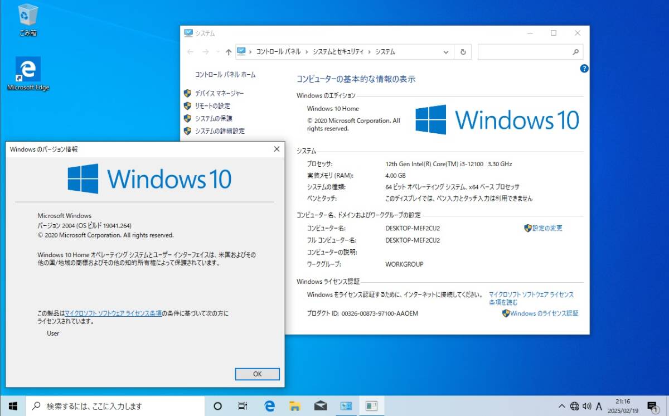Open the volume tray icon
This screenshot has height=416, width=669.
[x=586, y=406]
